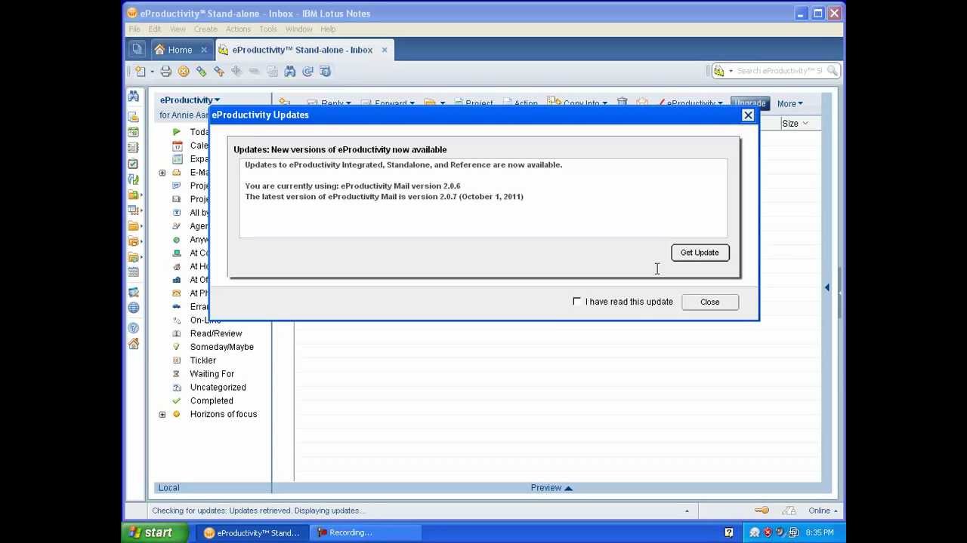967x543 pixels.
Task: Open the eProductivity navigator dropdown
Action: coord(190,100)
